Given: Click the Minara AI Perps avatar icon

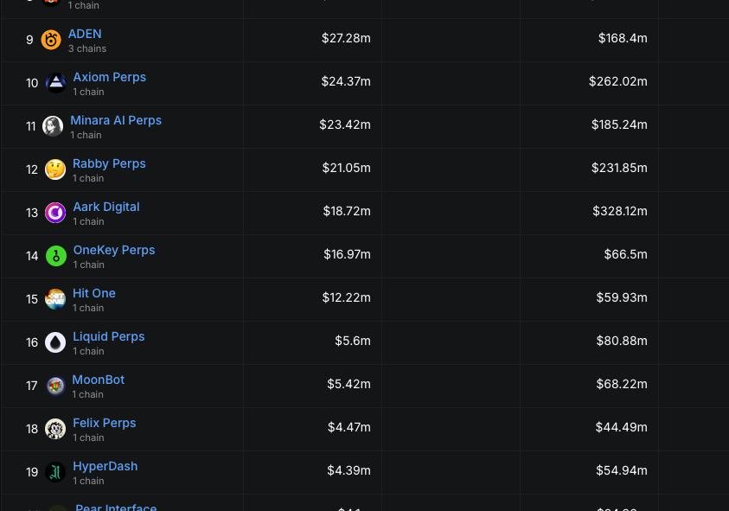Looking at the screenshot, I should coord(53,126).
